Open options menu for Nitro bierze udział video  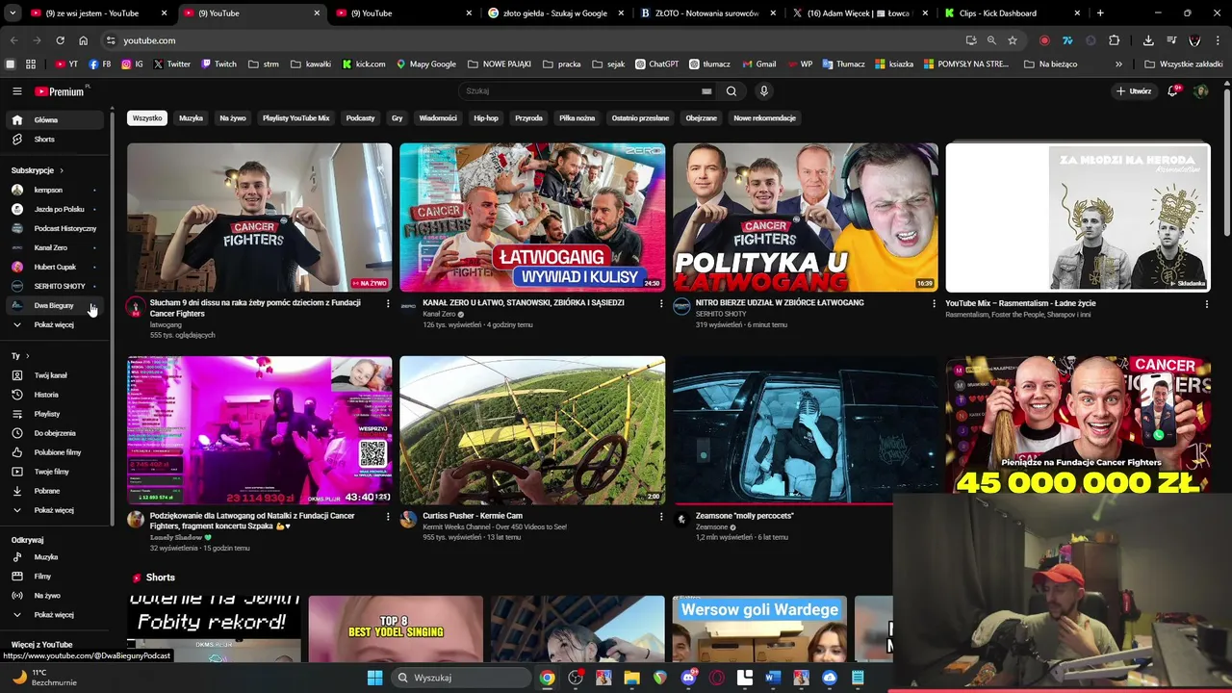[934, 303]
